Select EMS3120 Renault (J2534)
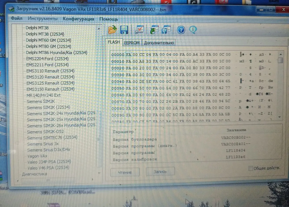This screenshot has width=289, height=207. (51, 77)
